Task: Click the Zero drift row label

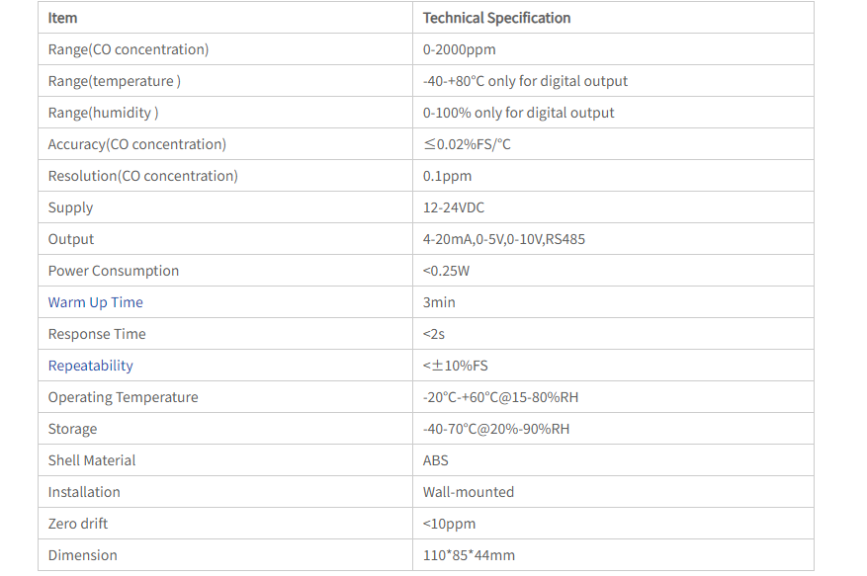Action: click(78, 524)
